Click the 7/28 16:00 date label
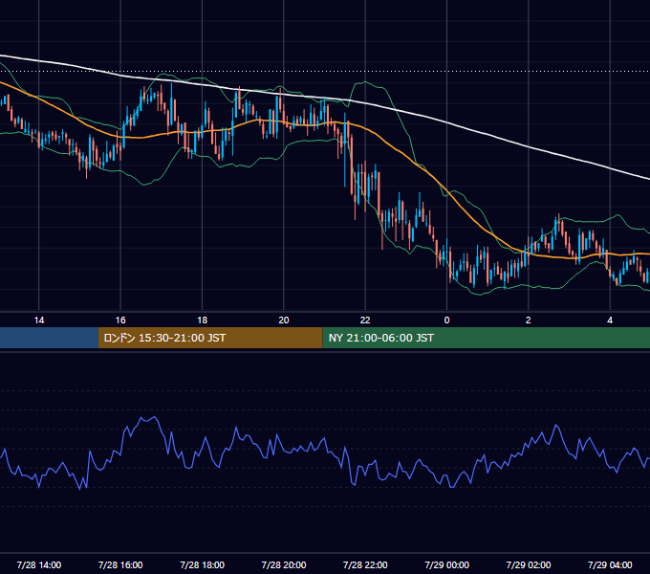This screenshot has height=574, width=650. (120, 564)
